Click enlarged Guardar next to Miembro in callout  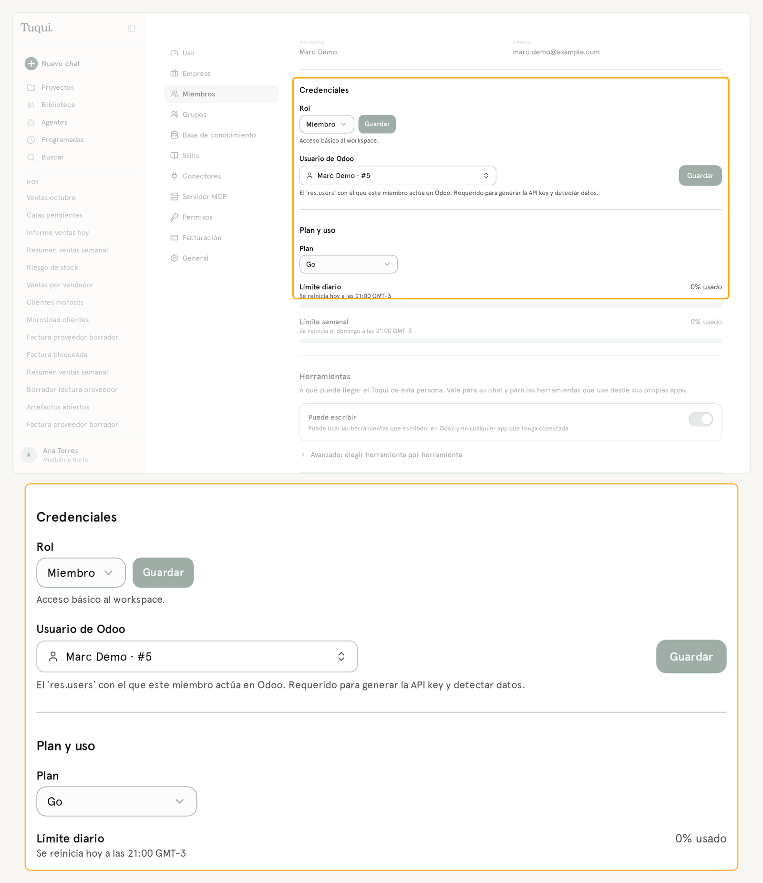point(163,573)
